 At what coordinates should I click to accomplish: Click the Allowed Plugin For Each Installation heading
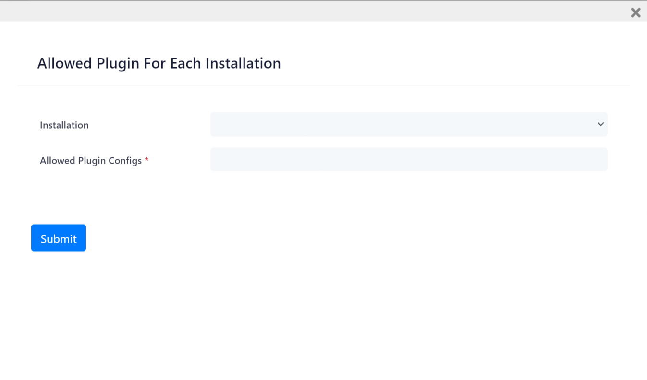point(159,63)
